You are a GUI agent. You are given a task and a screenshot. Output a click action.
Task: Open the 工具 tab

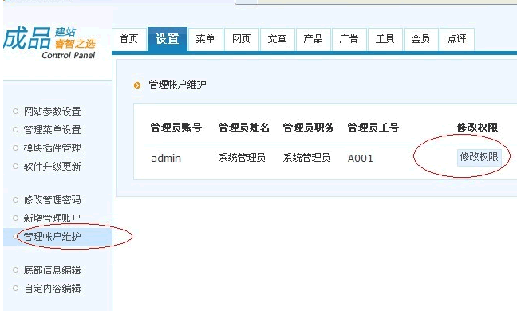coord(385,39)
